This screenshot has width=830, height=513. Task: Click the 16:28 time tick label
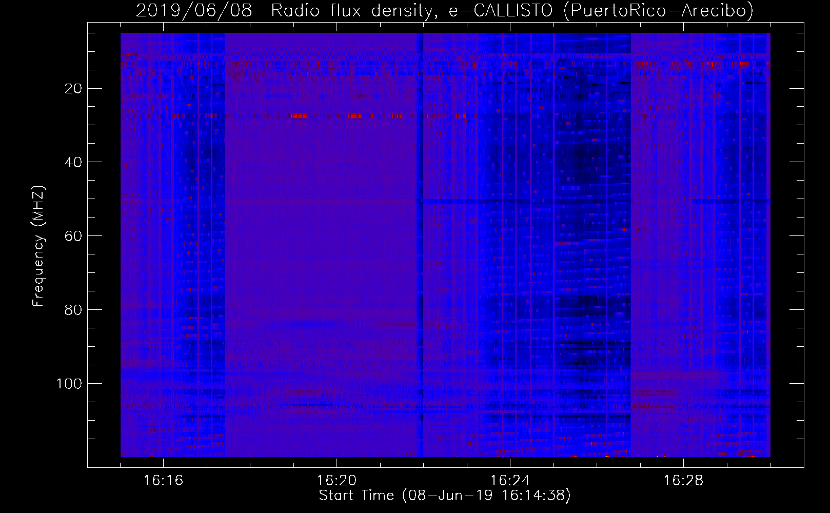(x=683, y=481)
